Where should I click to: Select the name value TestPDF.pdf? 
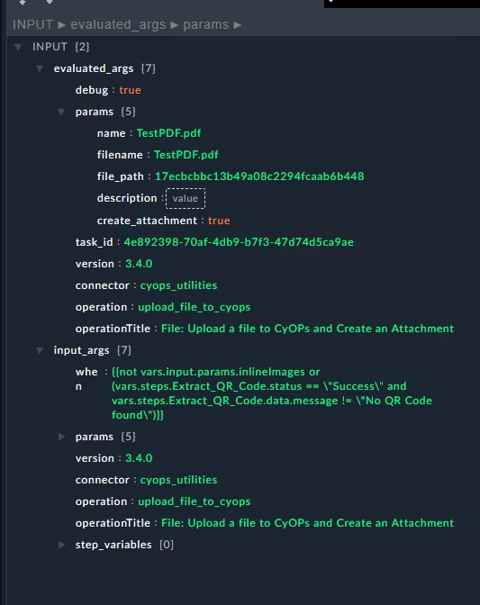tap(168, 133)
